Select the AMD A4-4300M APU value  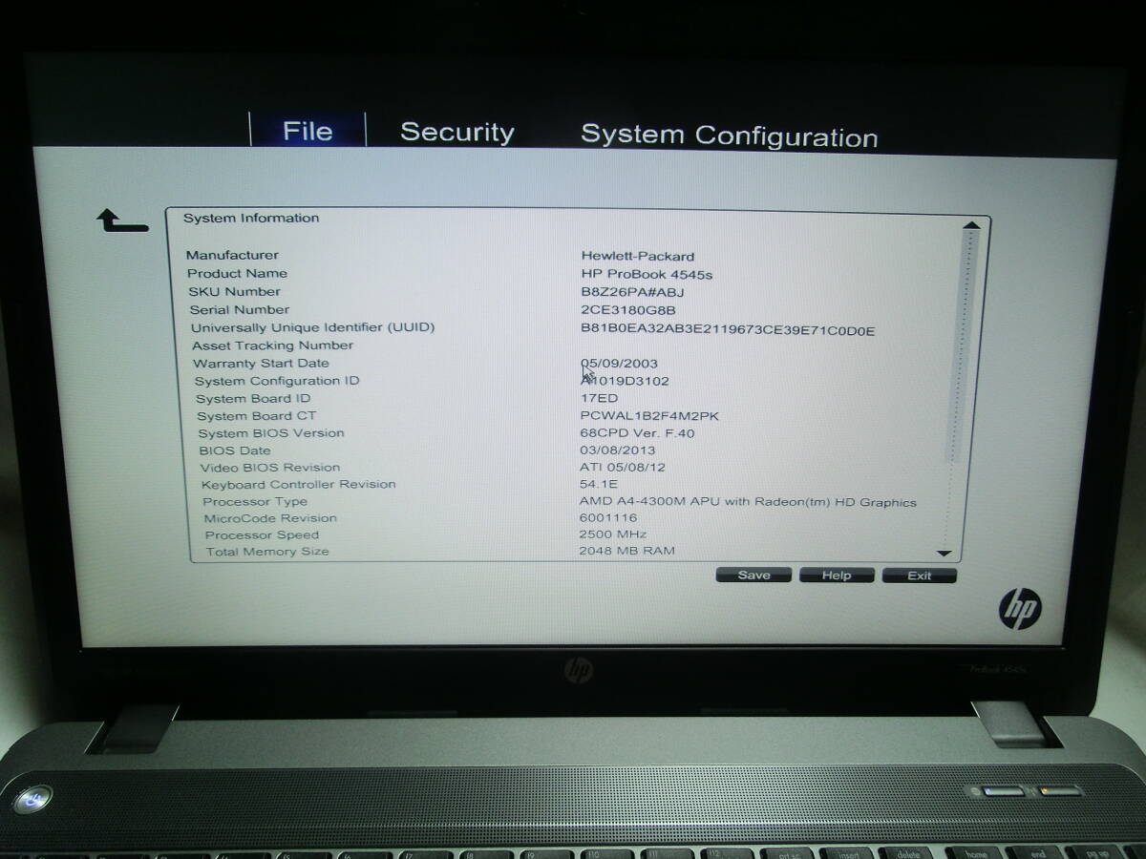(748, 502)
